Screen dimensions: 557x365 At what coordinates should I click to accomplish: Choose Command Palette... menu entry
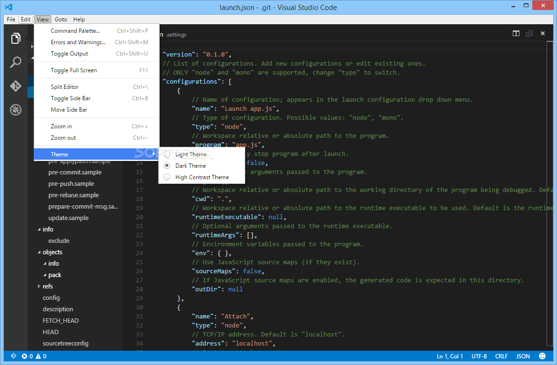[x=96, y=31]
